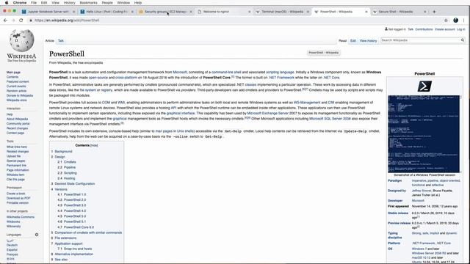The image size is (470, 264).
Task: Open Main page in sidebar
Action: coord(13,73)
